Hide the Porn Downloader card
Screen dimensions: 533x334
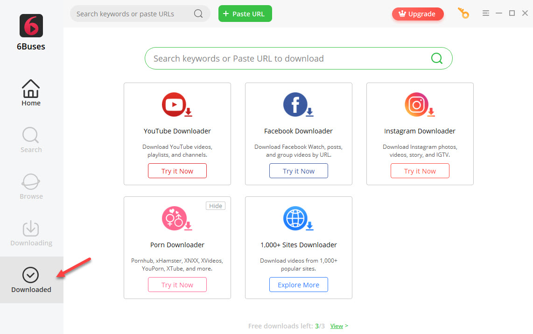216,206
